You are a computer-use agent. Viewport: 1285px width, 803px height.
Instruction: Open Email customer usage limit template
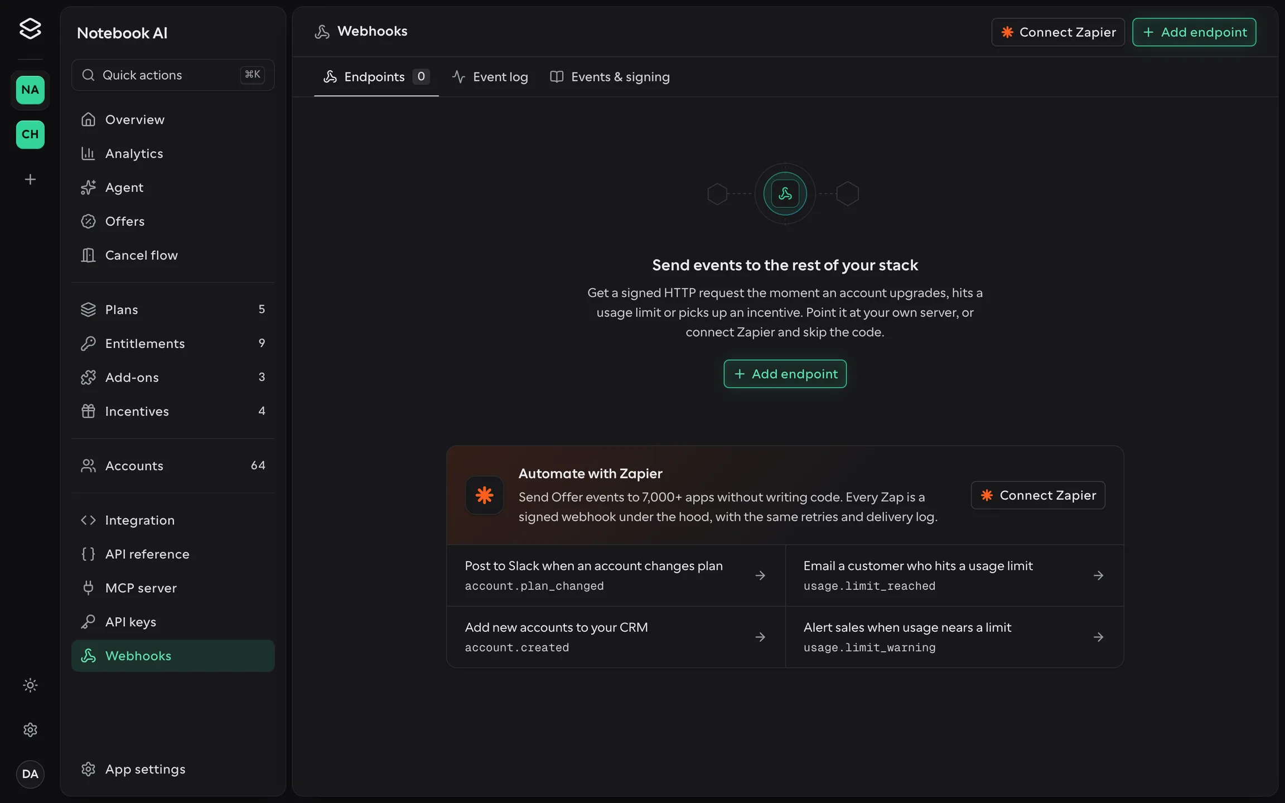click(954, 575)
